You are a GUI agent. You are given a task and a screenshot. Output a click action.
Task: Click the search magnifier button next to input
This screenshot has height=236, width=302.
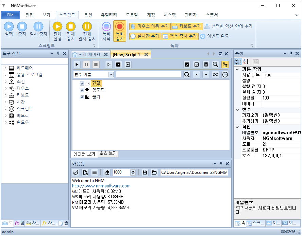pos(187,74)
